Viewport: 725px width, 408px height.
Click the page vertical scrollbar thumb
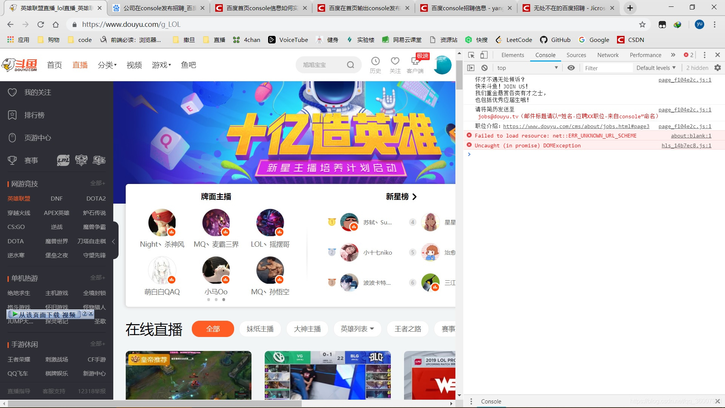[459, 74]
